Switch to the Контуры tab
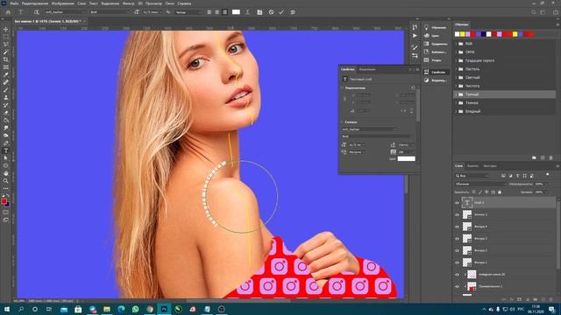 (x=490, y=166)
